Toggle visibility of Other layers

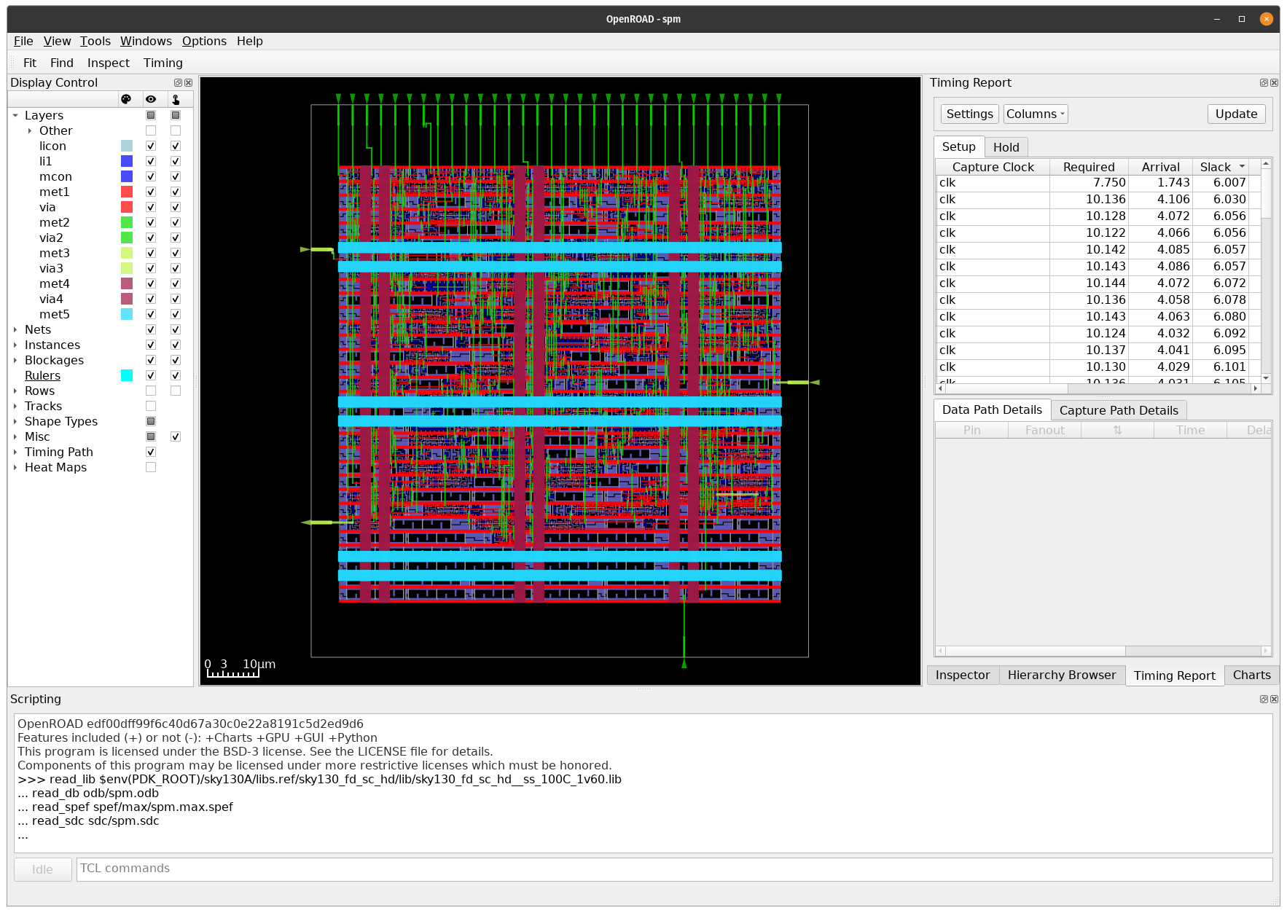[x=151, y=130]
